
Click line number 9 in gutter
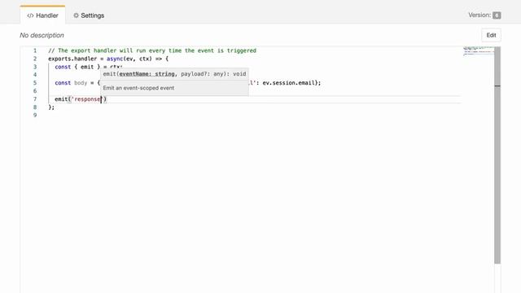click(35, 116)
